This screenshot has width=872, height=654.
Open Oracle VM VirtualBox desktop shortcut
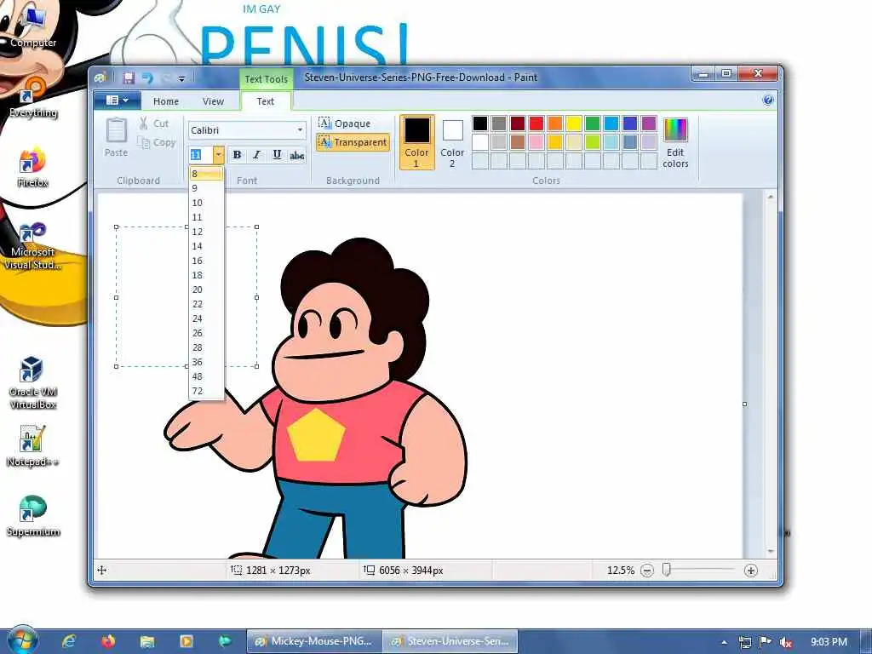(x=33, y=383)
